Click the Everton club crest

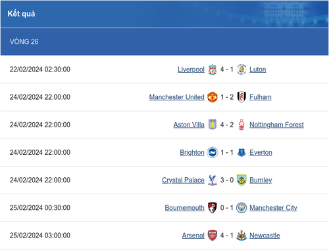click(241, 152)
